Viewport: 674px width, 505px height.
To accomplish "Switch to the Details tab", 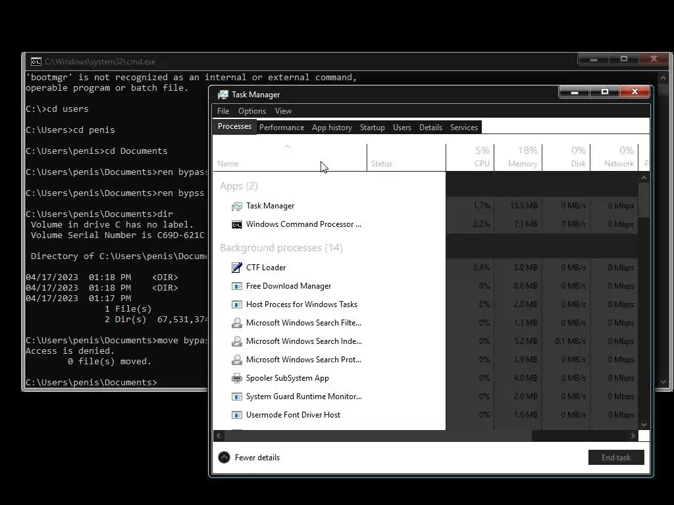I will (430, 128).
